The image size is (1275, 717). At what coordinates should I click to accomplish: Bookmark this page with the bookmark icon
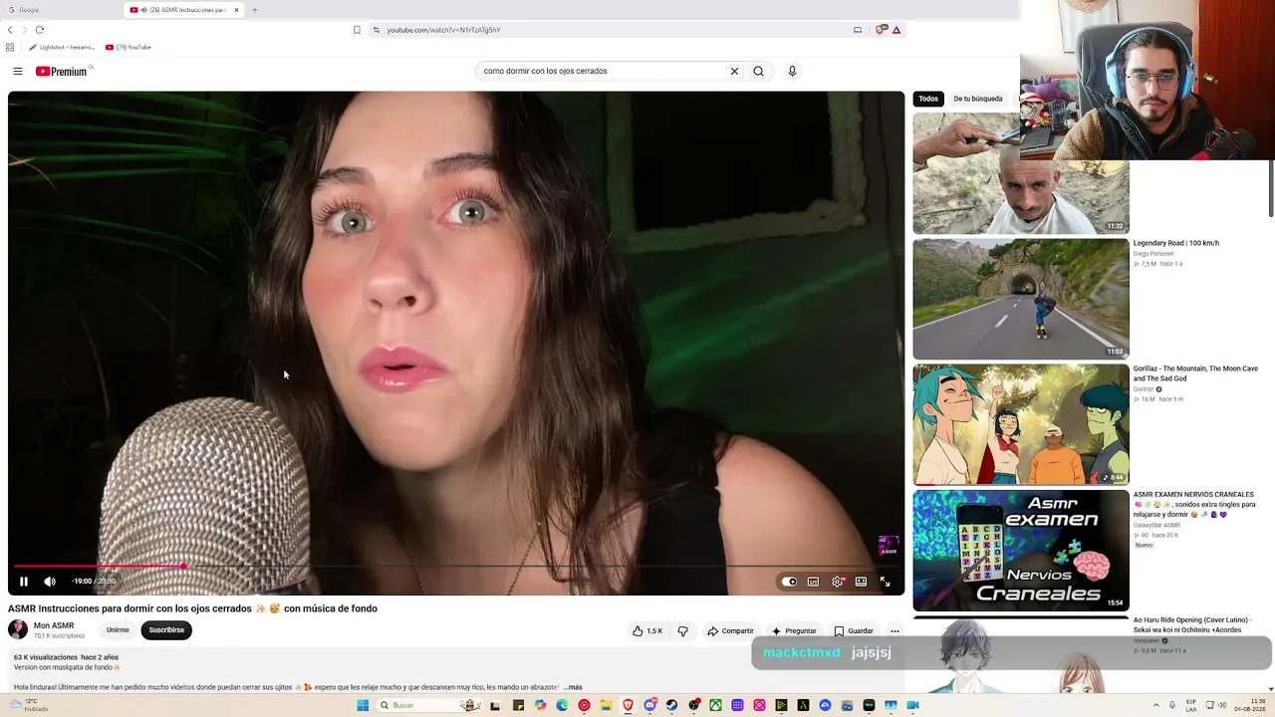(x=357, y=30)
